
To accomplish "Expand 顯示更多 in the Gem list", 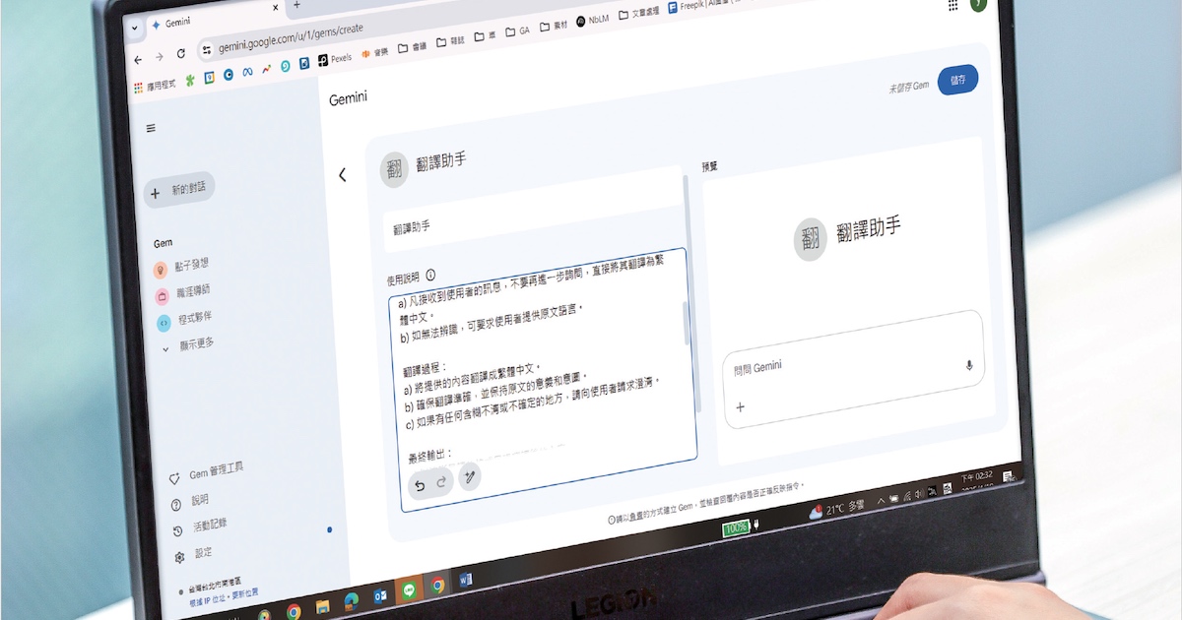I will [x=188, y=345].
